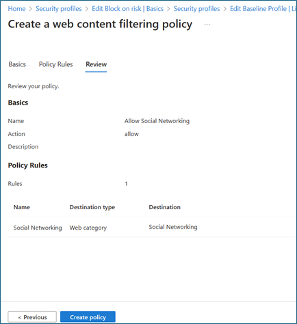Open the more options ellipsis menu

[x=207, y=25]
